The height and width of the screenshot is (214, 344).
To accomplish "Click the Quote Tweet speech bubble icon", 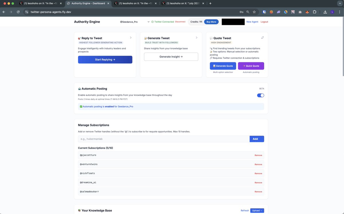I will (211, 38).
